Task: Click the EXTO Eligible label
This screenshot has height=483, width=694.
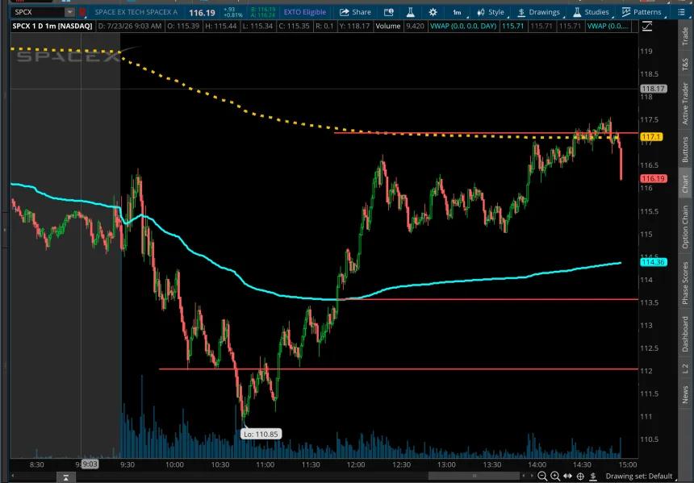Action: [x=304, y=12]
